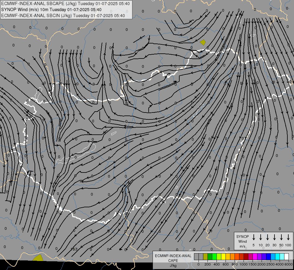Click the SBCAPE title line
The image size is (294, 270).
tap(65, 4)
